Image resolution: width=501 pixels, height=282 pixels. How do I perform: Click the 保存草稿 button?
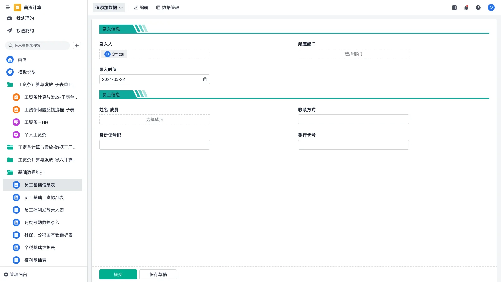(158, 274)
